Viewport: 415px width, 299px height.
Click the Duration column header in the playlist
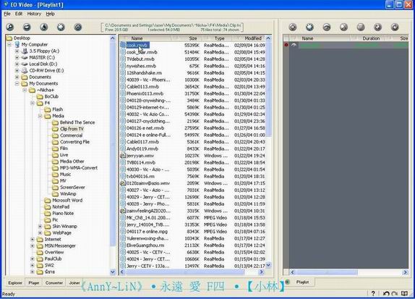(x=371, y=38)
